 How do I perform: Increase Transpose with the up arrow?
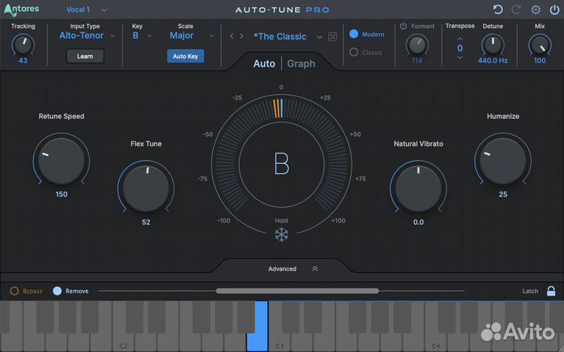[460, 39]
